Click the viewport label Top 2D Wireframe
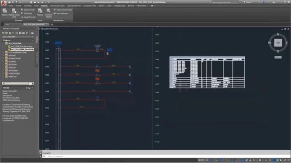291x163 pixels. point(50,29)
